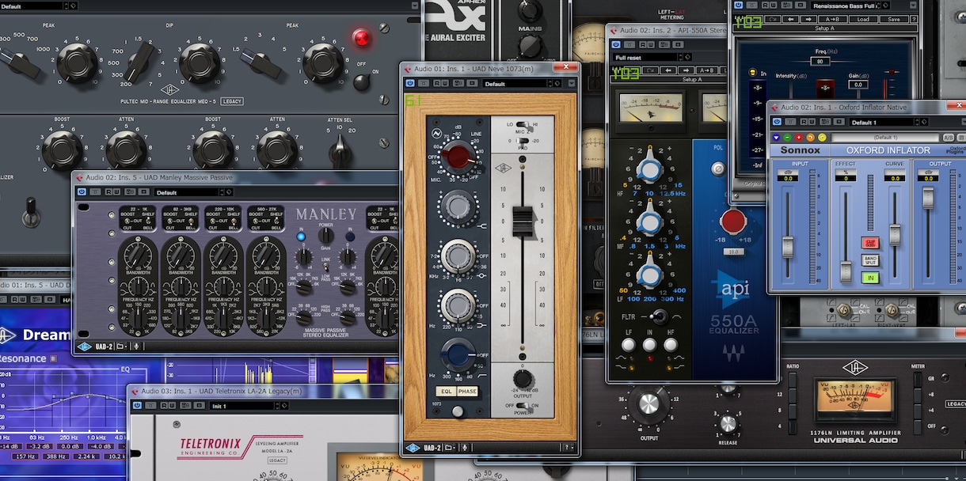The height and width of the screenshot is (481, 966).
Task: Click the A→B button on the API-550A toolbar
Action: point(706,70)
